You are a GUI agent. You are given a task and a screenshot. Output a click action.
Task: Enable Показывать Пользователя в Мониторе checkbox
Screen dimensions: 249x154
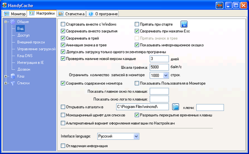tap(137, 83)
